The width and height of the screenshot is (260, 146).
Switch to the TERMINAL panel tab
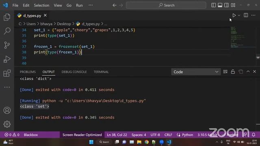click(x=101, y=72)
